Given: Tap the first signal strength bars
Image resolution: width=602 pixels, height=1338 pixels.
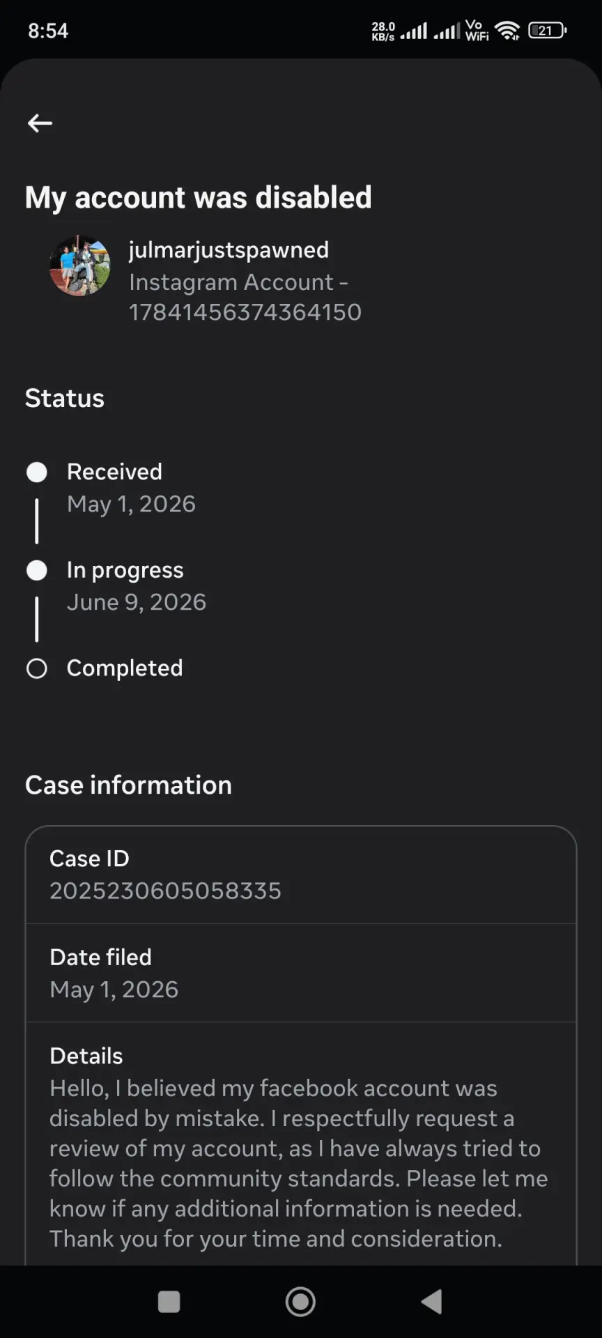Looking at the screenshot, I should 414,31.
